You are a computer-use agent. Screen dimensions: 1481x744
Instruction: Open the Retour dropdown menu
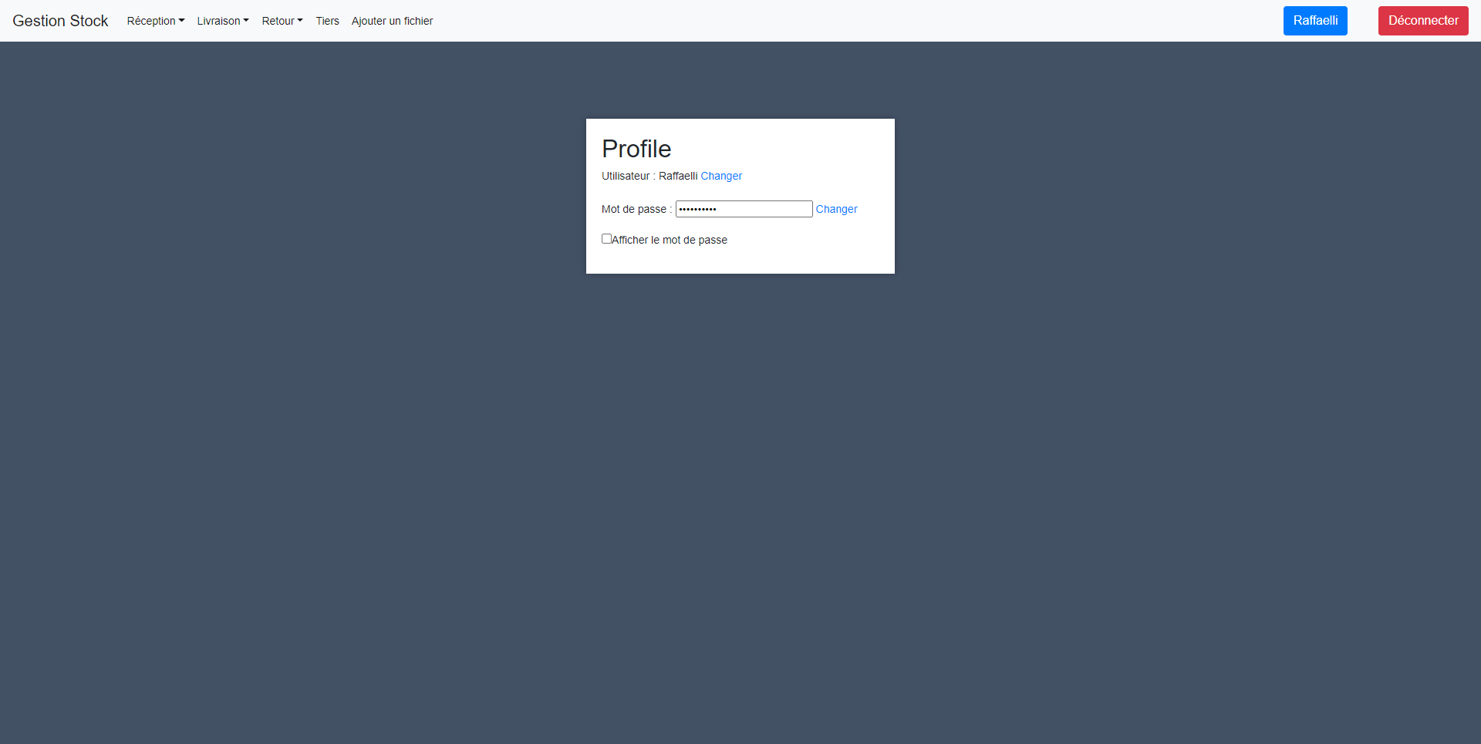(x=282, y=21)
